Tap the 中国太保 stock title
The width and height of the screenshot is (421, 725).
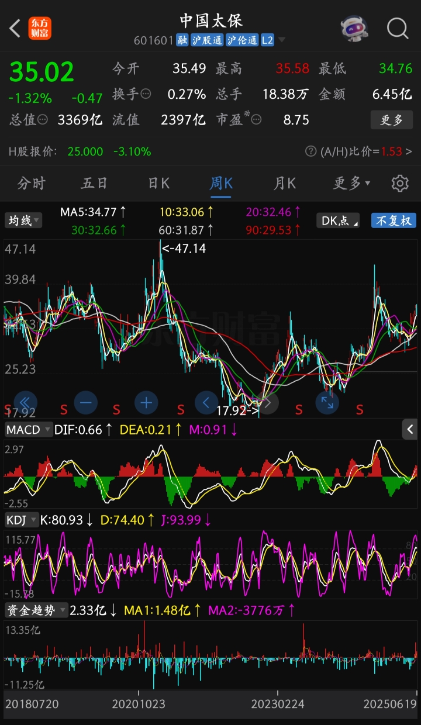click(x=210, y=21)
